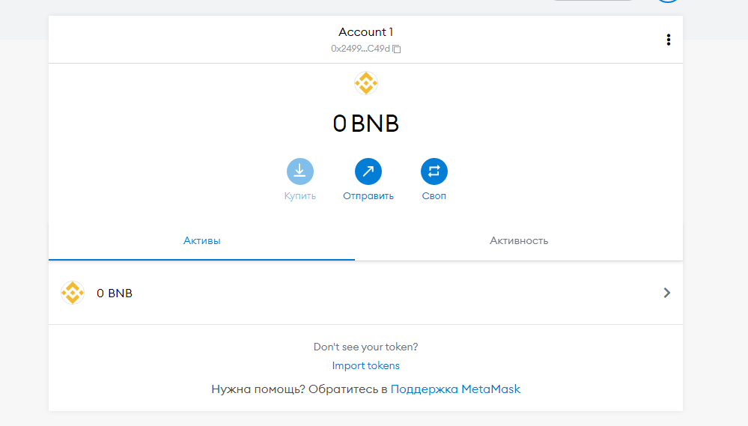The width and height of the screenshot is (748, 426).
Task: Open the Import tokens link
Action: click(x=366, y=365)
